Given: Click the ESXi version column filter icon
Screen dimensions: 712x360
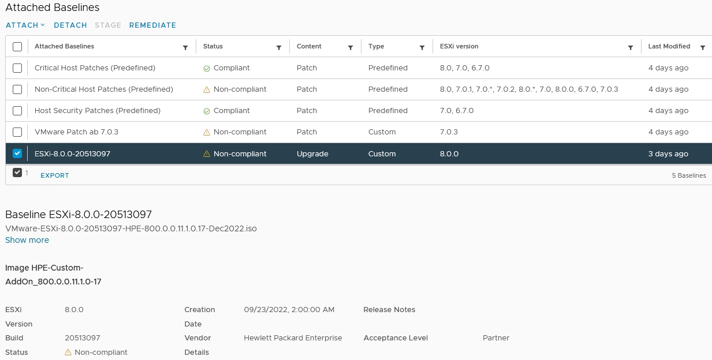Looking at the screenshot, I should point(631,47).
